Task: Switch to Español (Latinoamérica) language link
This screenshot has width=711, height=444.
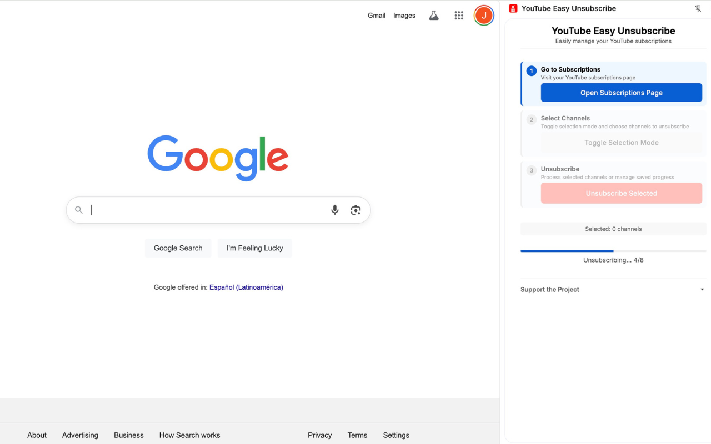Action: click(x=246, y=287)
